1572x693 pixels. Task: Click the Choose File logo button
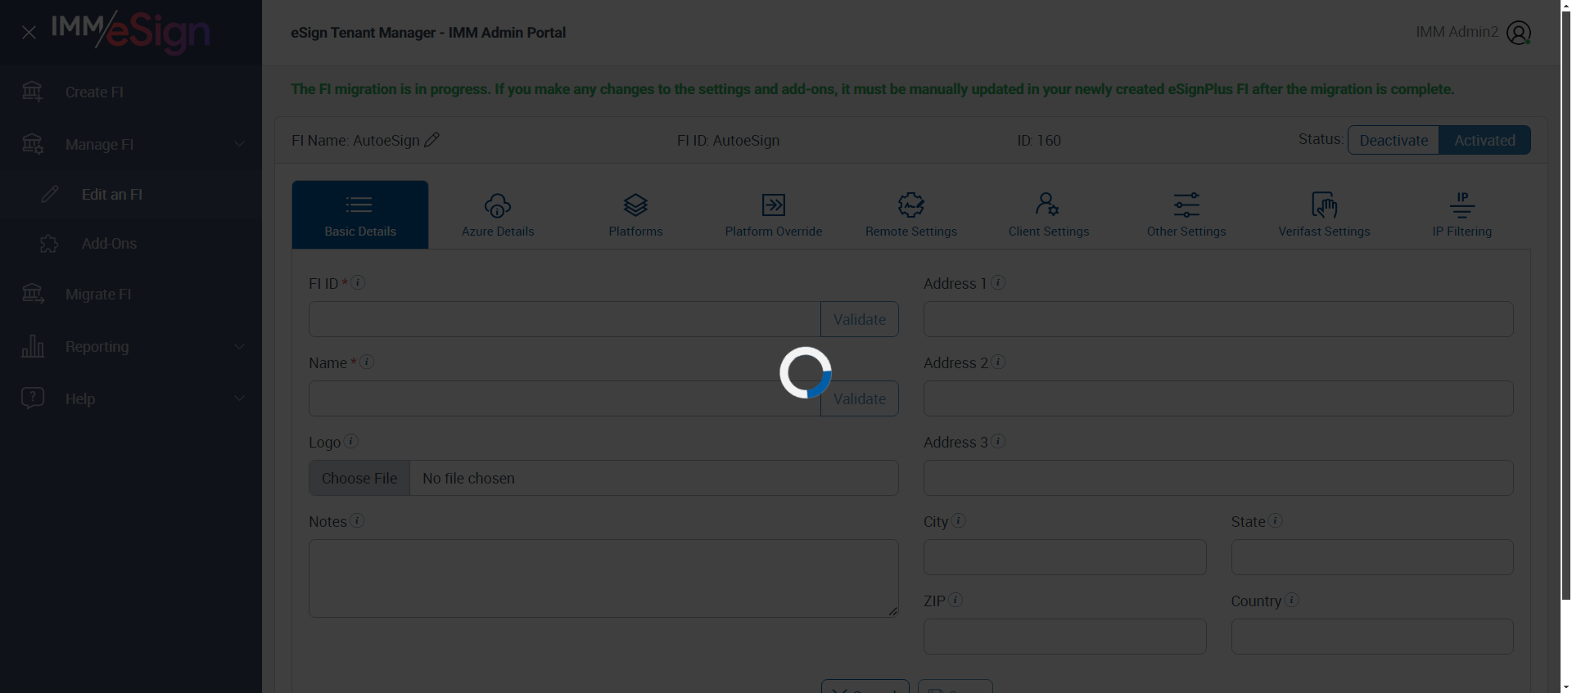[359, 478]
